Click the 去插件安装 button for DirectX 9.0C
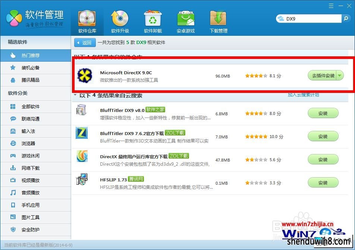355x250 pixels. (x=323, y=76)
